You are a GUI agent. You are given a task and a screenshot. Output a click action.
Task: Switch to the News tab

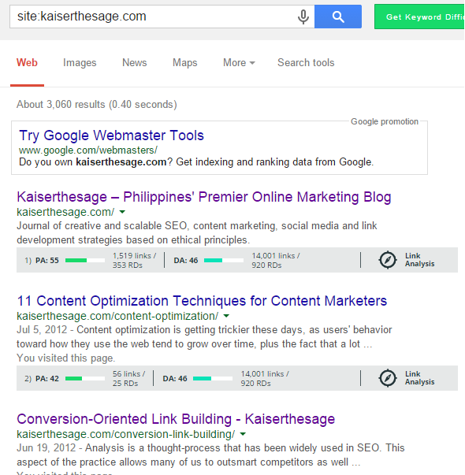[x=135, y=63]
